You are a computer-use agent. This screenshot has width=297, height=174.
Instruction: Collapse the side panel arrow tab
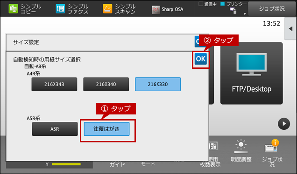pyautogui.click(x=291, y=29)
